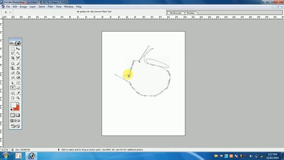This screenshot has width=284, height=160.
Task: Select the Paint Bucket tool
Action: point(18,73)
